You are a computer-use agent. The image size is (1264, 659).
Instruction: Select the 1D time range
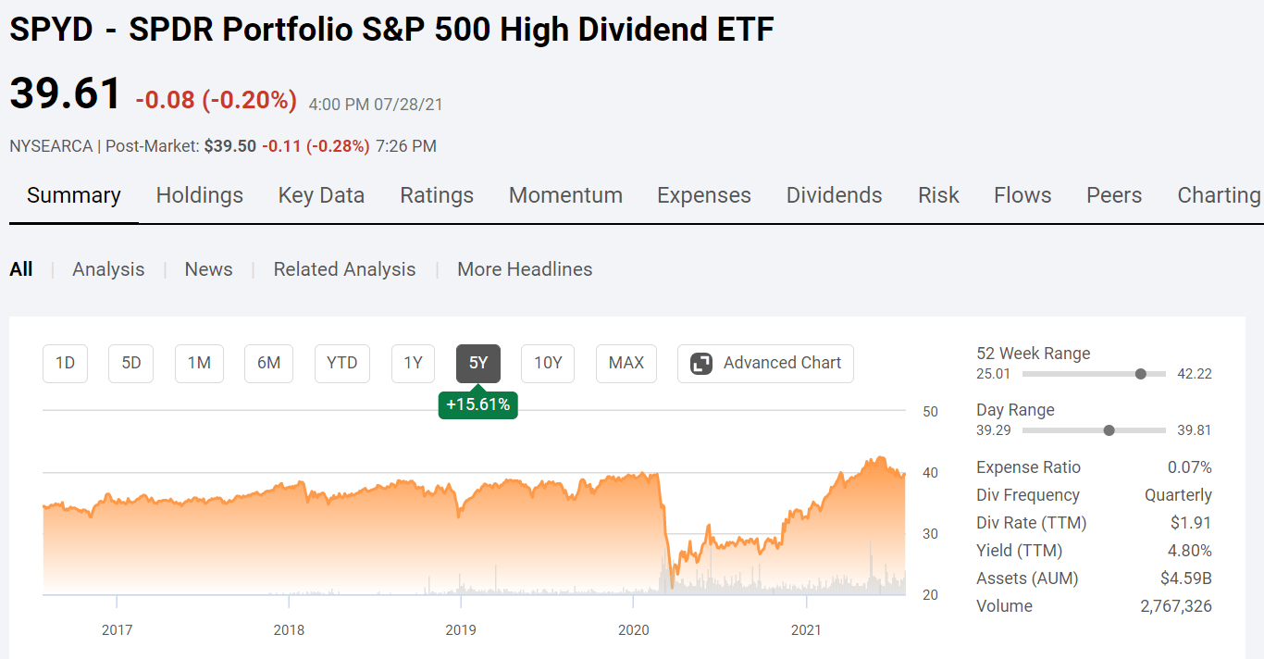pyautogui.click(x=64, y=363)
